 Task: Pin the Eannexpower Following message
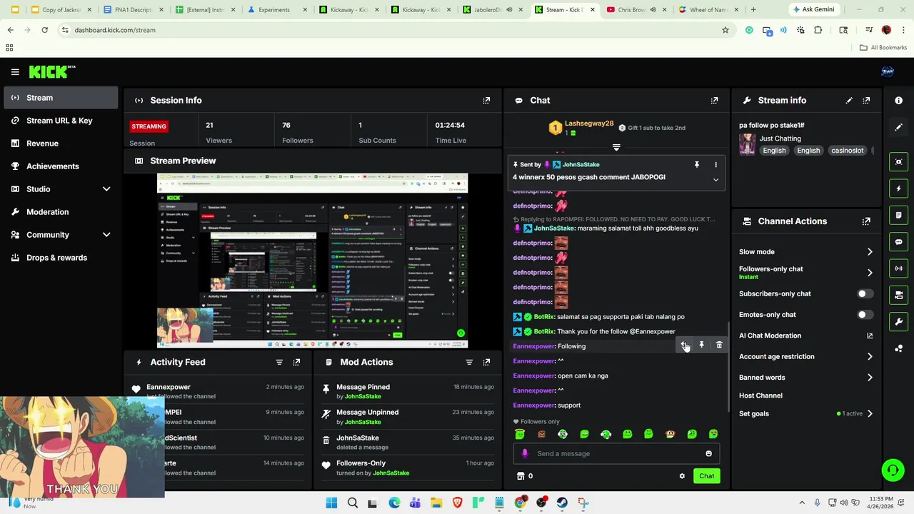click(x=701, y=346)
